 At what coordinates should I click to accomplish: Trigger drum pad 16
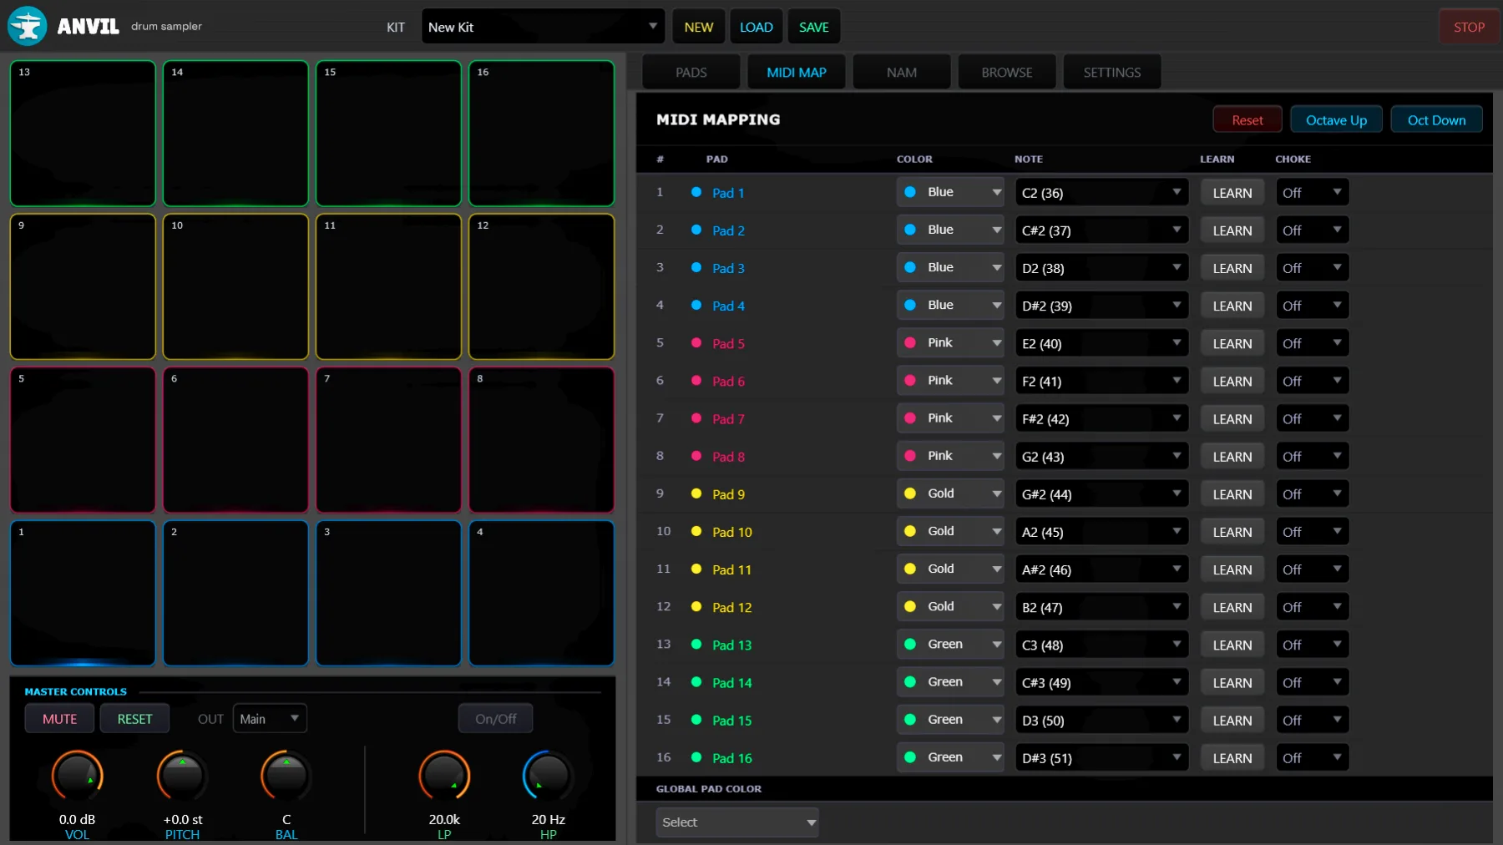(x=541, y=134)
